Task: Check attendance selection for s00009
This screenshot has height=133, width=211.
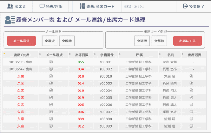Action: point(191,126)
